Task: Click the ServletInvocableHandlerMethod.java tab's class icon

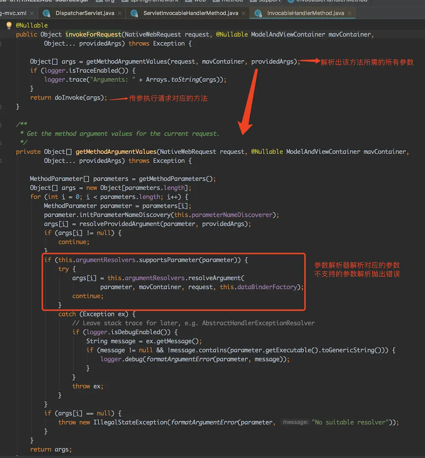Action: click(x=135, y=13)
